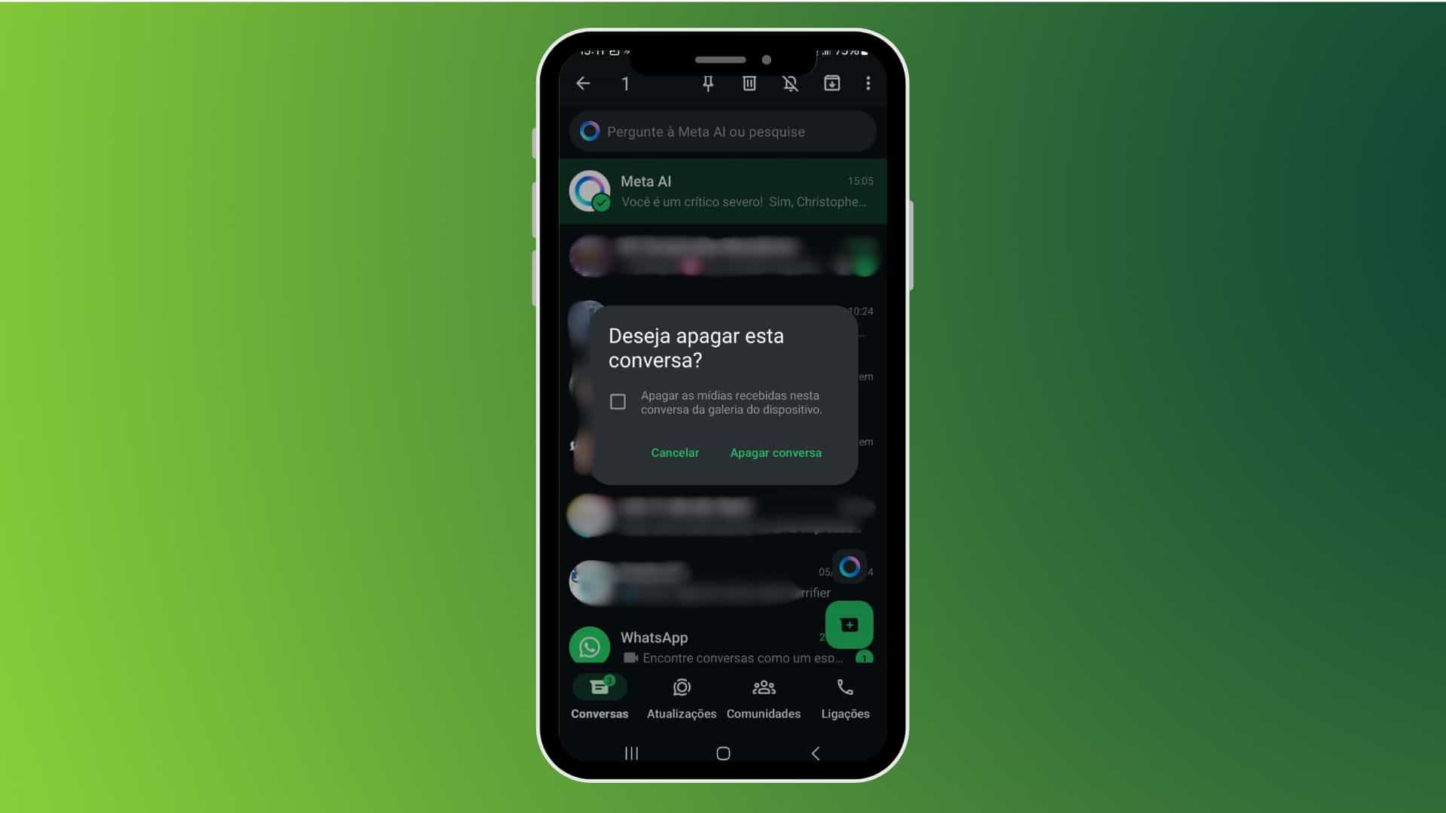The image size is (1446, 813).
Task: Tap the overflow menu icon (three dots)
Action: [868, 84]
